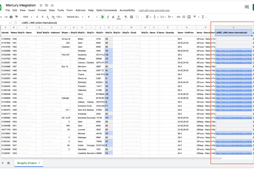Open the Format menu
Image resolution: width=254 pixels, height=169 pixels.
pos(42,10)
